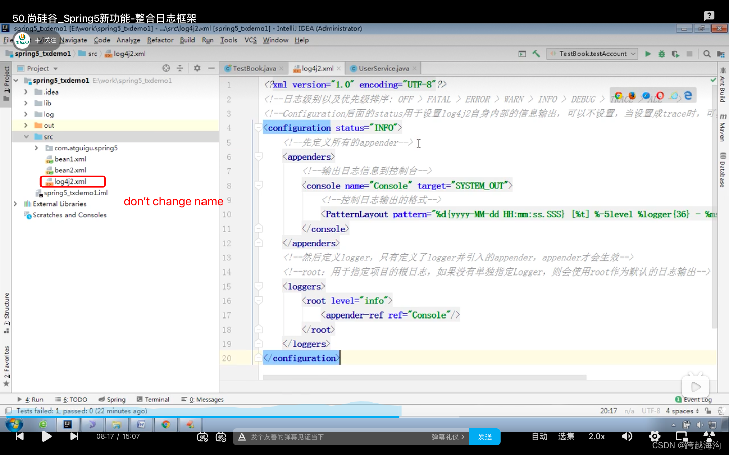The image size is (729, 455).
Task: Open Project Structure folder icon in toolbar
Action: coord(721,54)
